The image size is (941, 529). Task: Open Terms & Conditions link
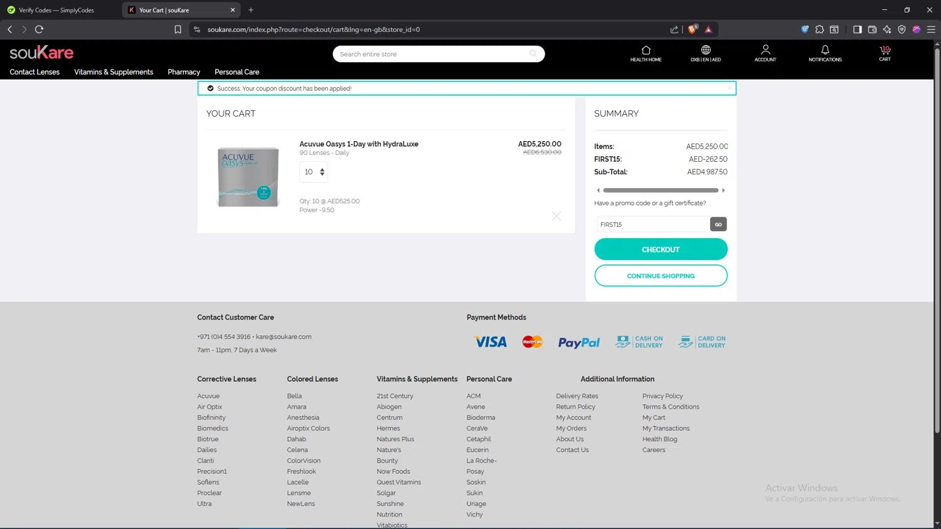(671, 407)
